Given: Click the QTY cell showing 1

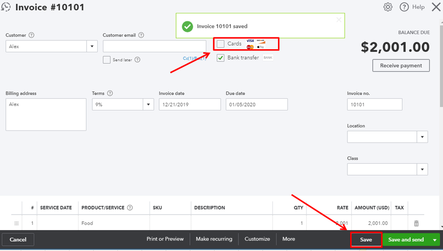Looking at the screenshot, I should (290, 224).
